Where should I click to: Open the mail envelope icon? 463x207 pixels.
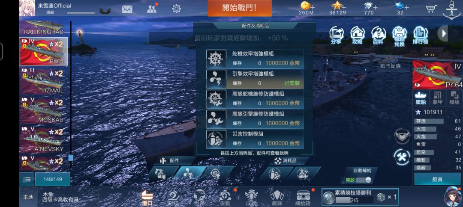(127, 9)
